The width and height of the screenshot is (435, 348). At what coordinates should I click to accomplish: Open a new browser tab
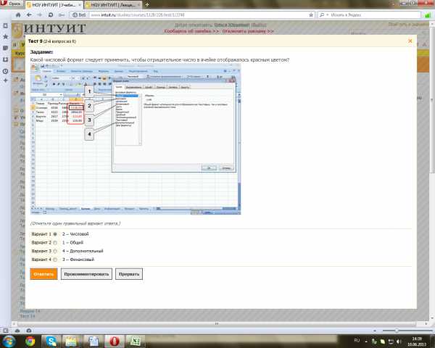147,4
